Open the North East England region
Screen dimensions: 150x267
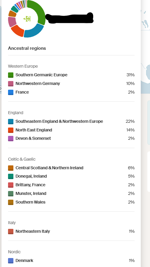[71, 130]
